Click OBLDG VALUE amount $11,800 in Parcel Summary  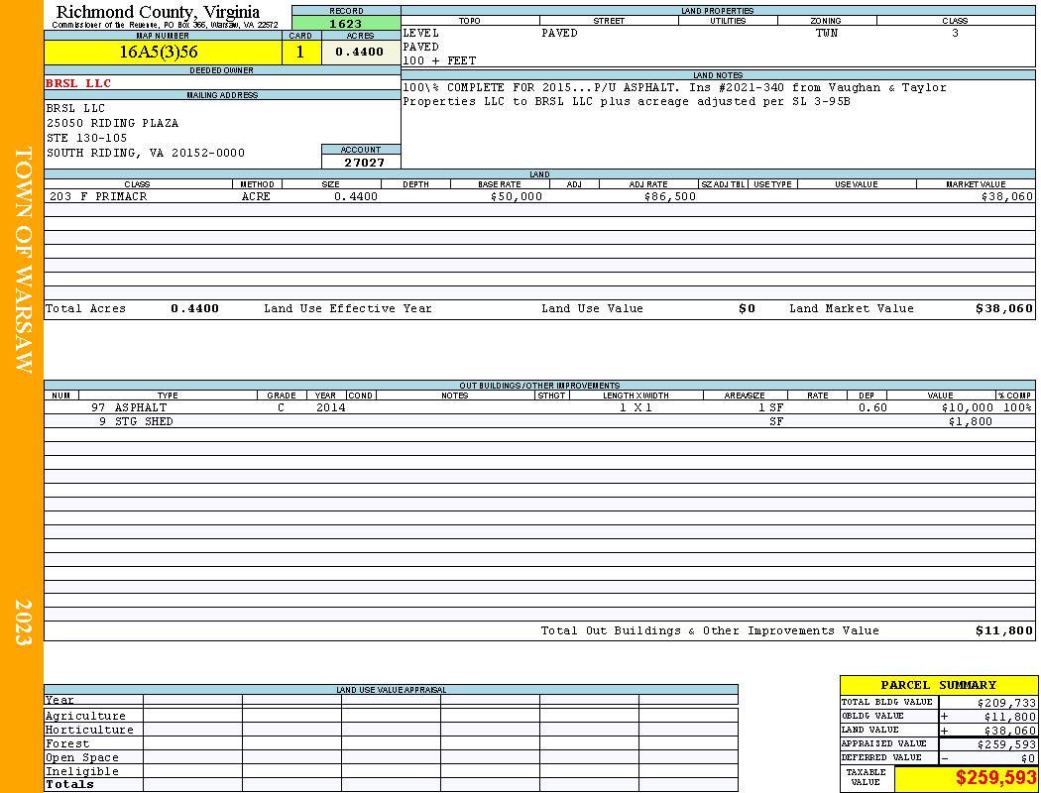point(1010,717)
